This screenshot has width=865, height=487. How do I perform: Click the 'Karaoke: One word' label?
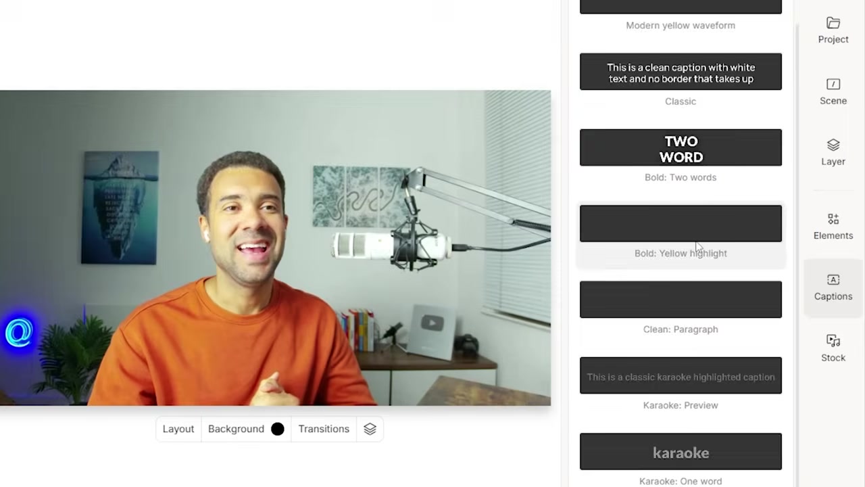pos(681,481)
